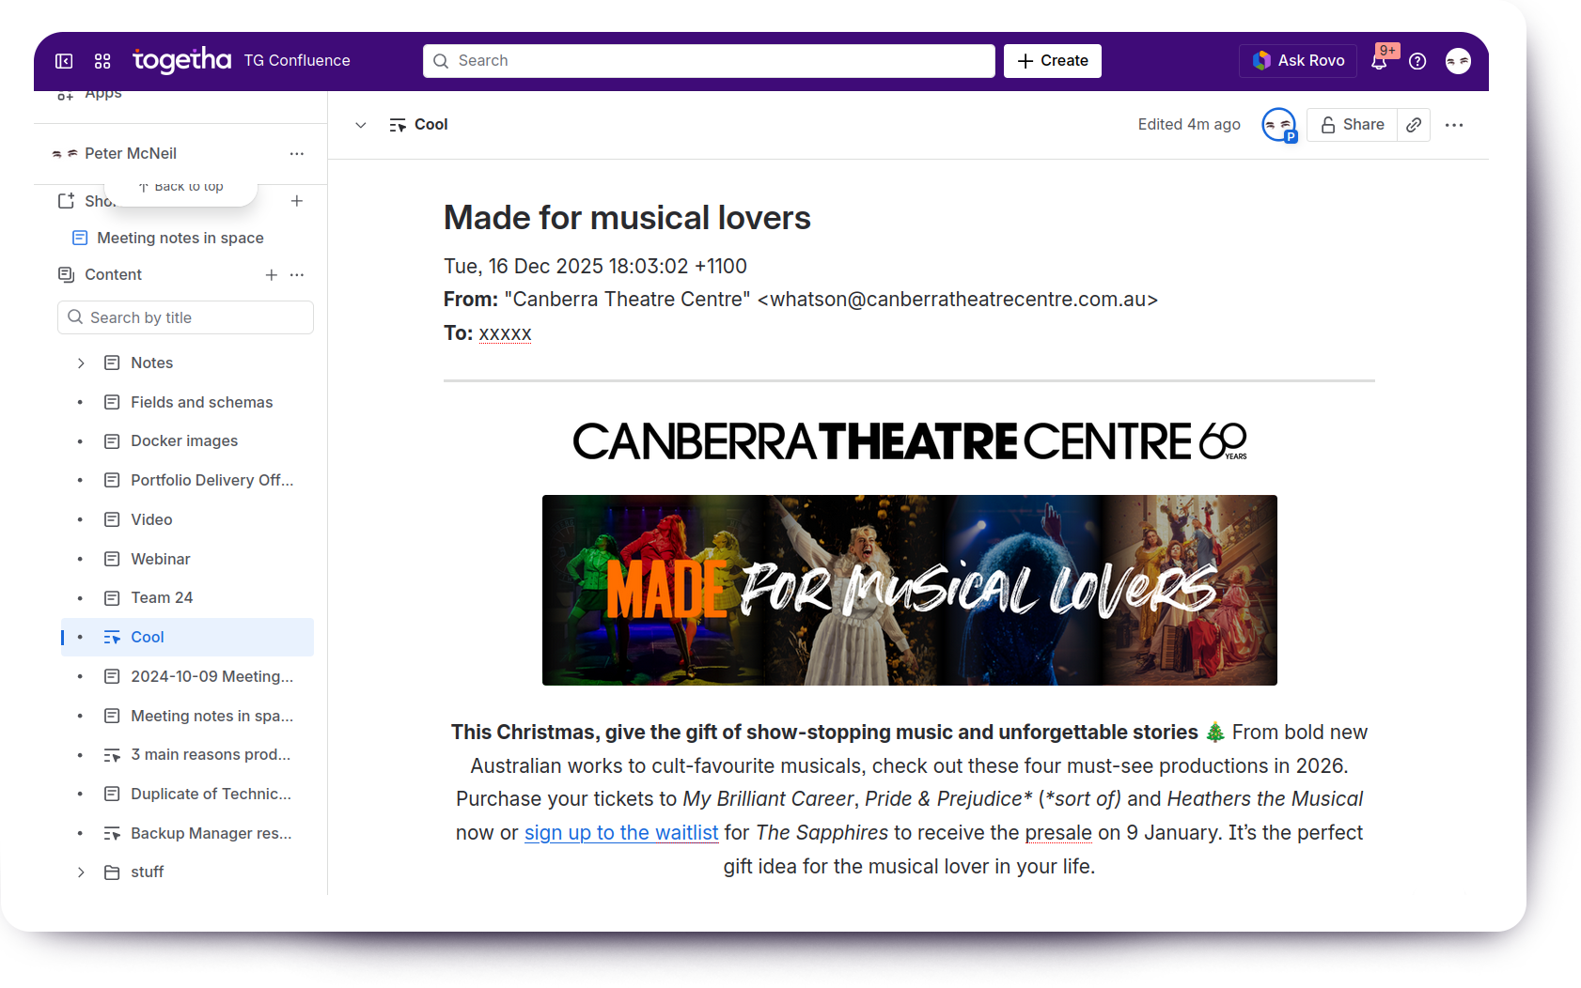Image resolution: width=1581 pixels, height=988 pixels.
Task: Open Content section more options ellipsis
Action: pyautogui.click(x=297, y=274)
